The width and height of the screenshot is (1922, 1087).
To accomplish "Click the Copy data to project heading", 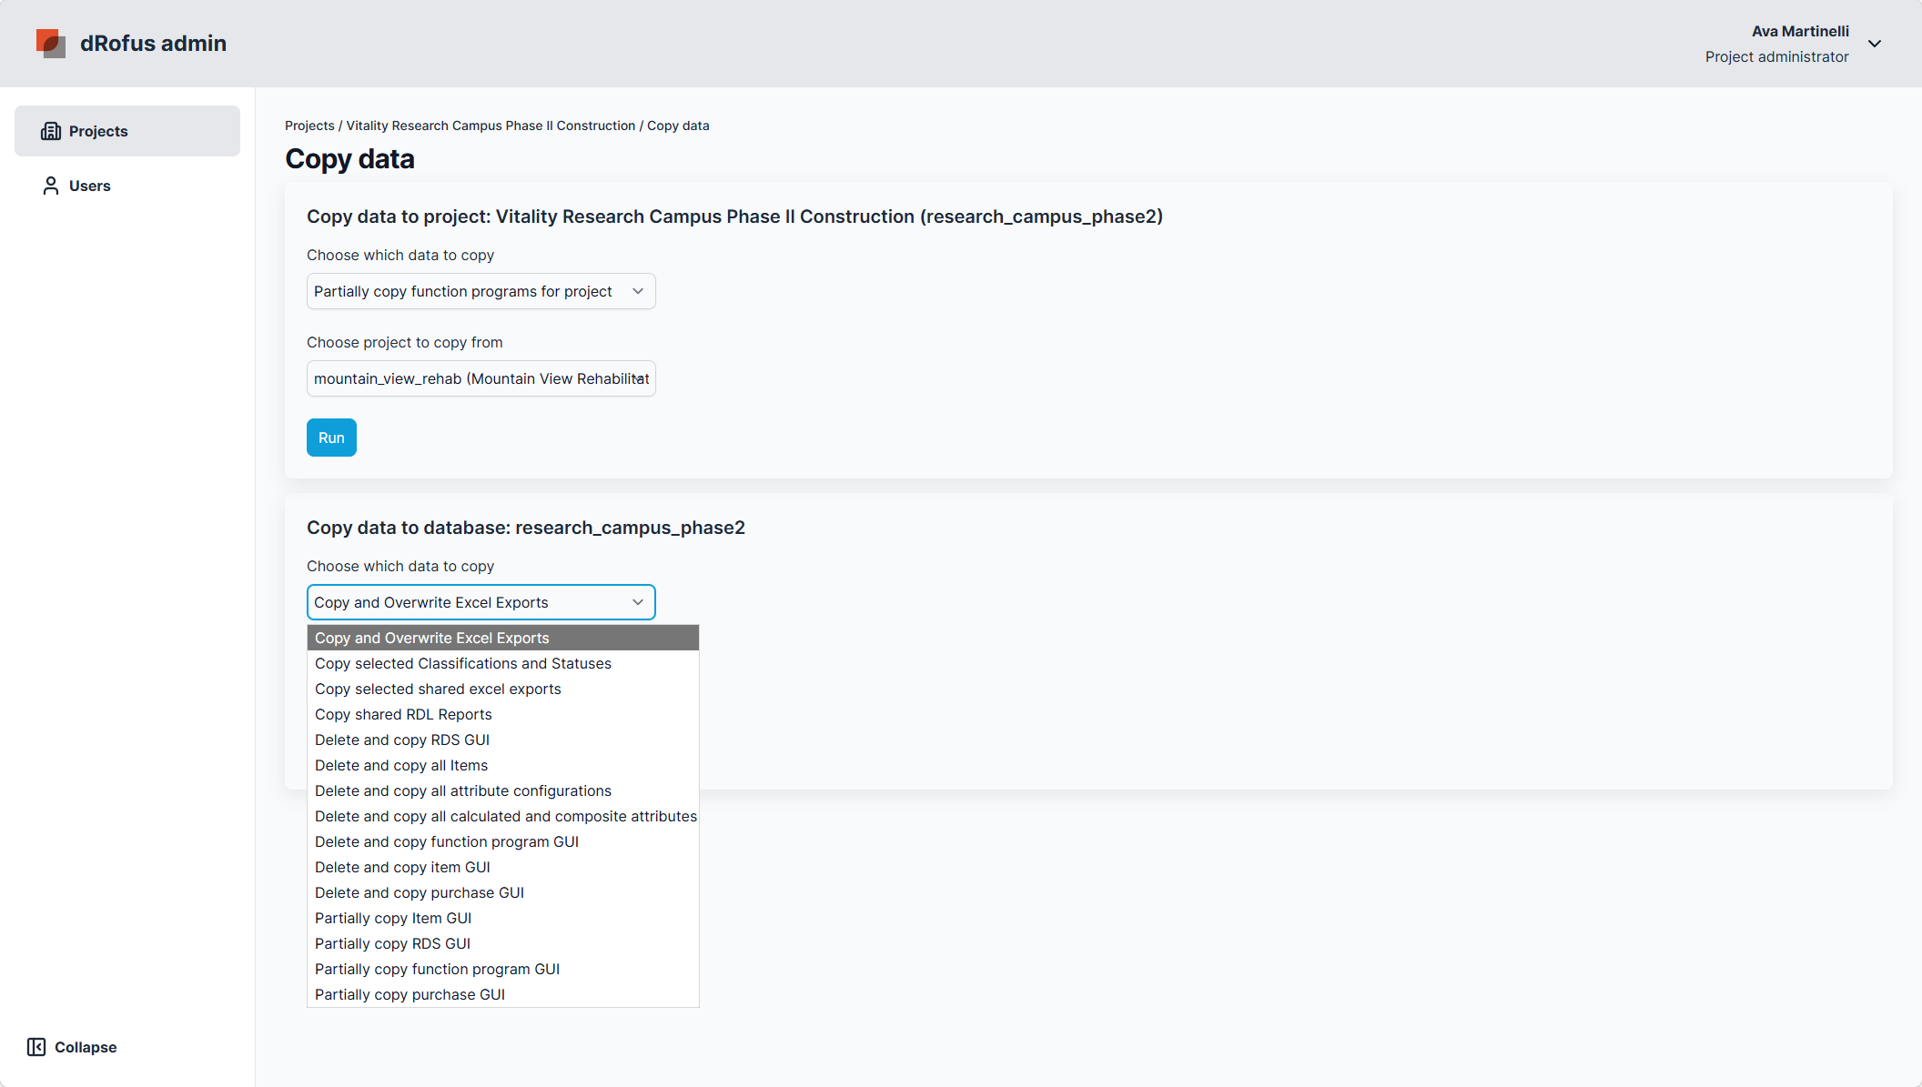I will 734,216.
